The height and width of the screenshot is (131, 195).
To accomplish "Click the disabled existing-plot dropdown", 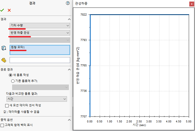I will pyautogui.click(x=41, y=87).
